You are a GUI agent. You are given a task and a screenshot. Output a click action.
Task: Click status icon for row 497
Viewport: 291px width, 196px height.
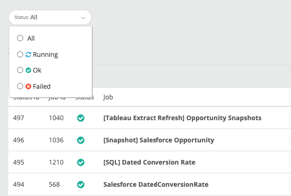(x=81, y=118)
